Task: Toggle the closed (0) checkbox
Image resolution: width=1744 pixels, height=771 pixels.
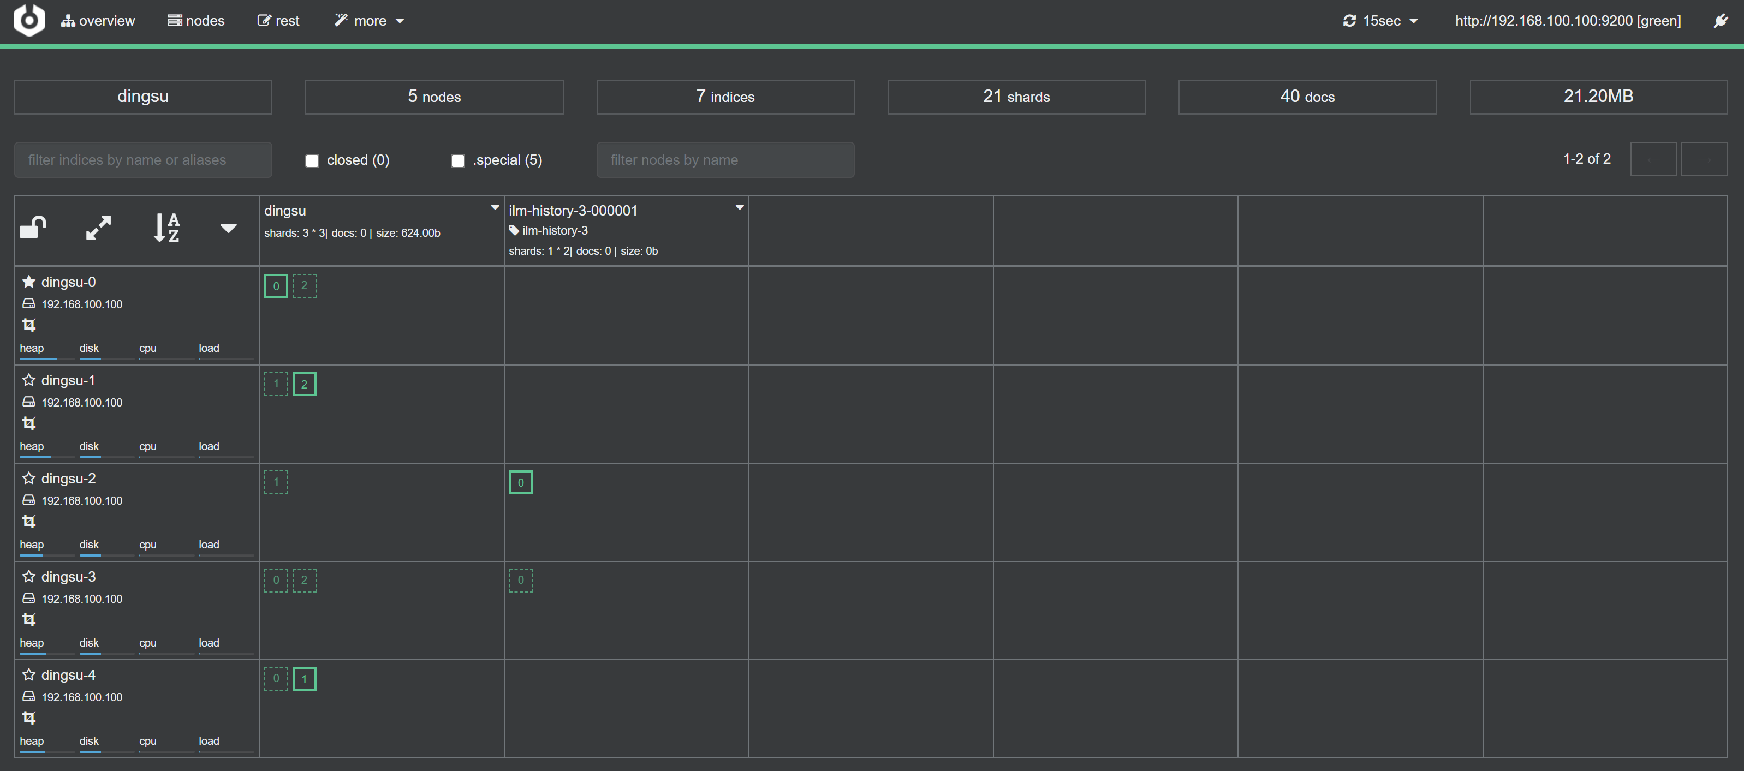Action: pos(312,160)
